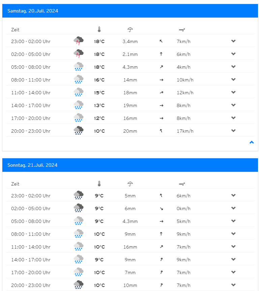
Task: Click the Saturday 14:00 - 17:00 Uhr time label
Action: click(31, 105)
